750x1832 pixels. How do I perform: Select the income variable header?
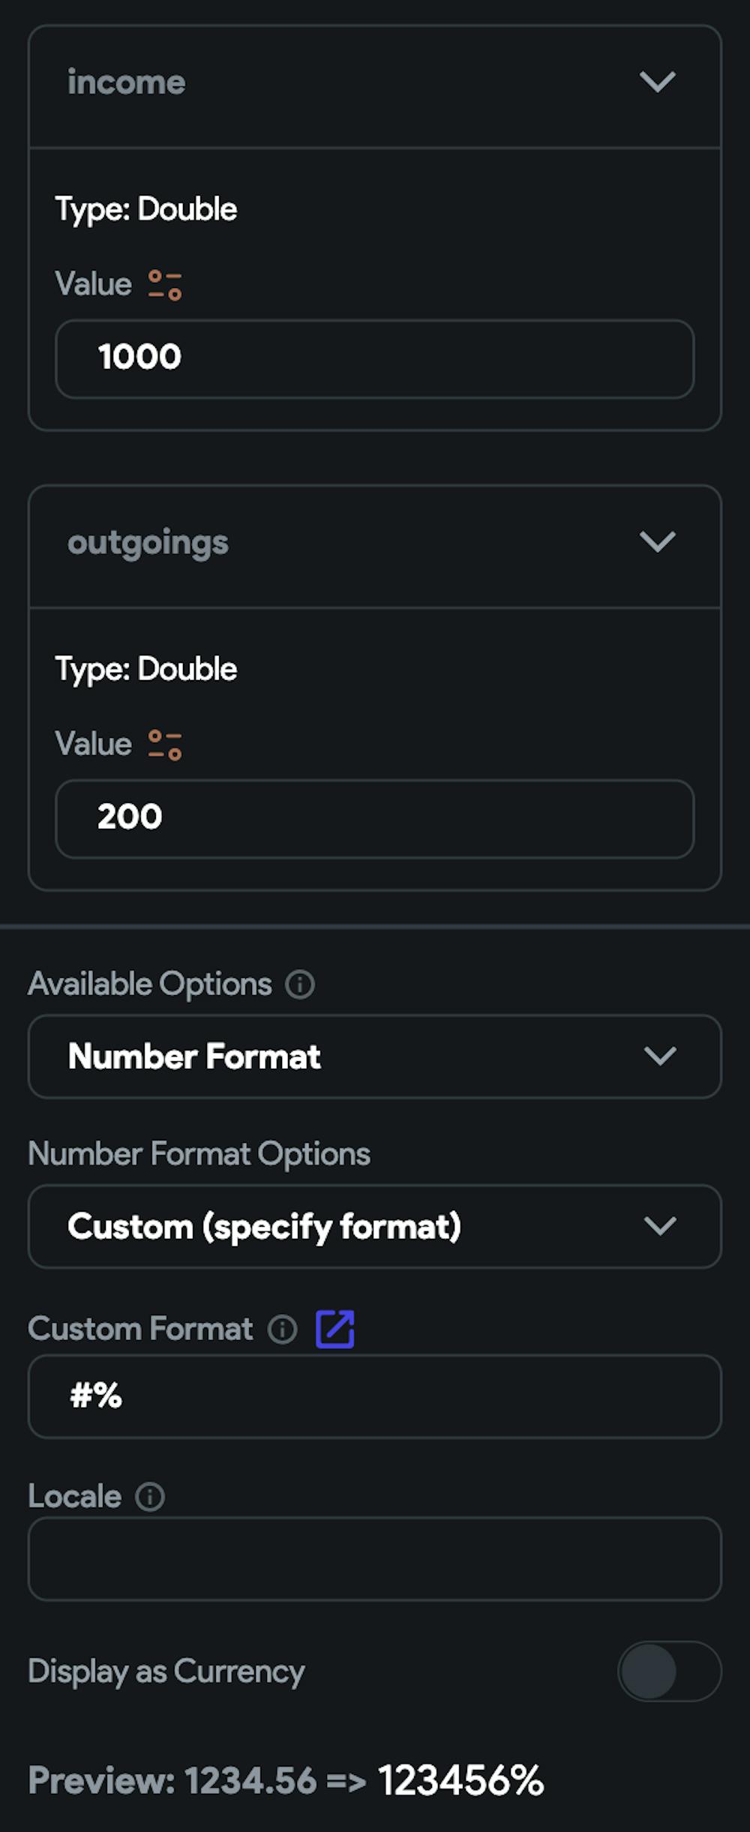(127, 82)
